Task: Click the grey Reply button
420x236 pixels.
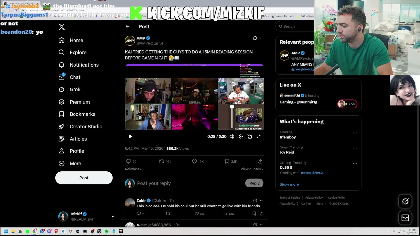Action: click(x=254, y=183)
